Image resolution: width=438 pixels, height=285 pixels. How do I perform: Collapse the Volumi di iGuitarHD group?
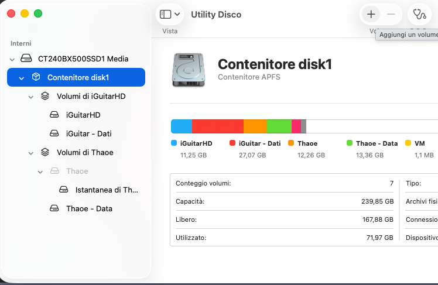coord(30,97)
